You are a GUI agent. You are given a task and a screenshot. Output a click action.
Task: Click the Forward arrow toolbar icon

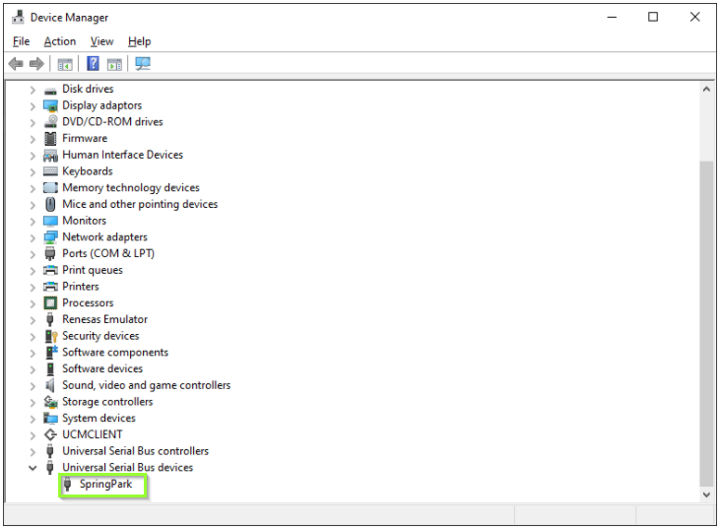point(36,64)
